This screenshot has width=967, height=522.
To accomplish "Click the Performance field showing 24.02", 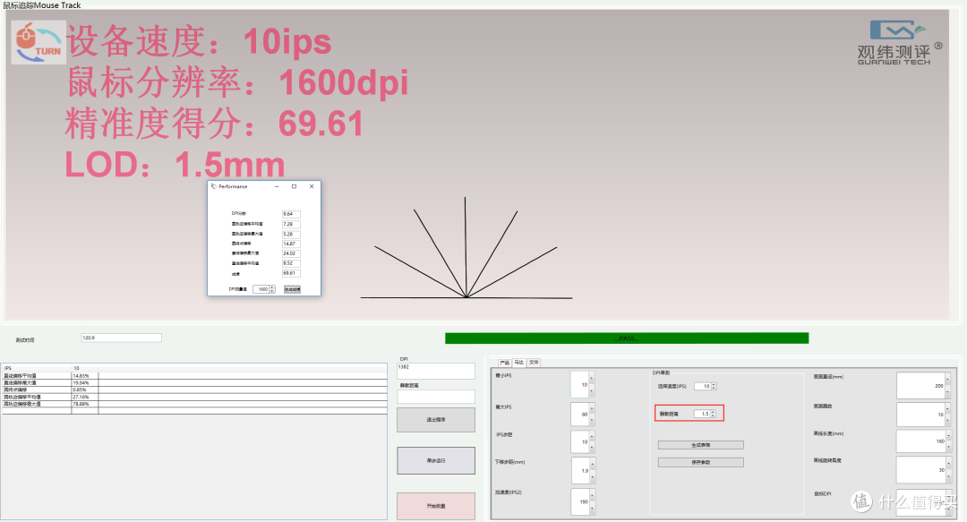I will coord(291,253).
